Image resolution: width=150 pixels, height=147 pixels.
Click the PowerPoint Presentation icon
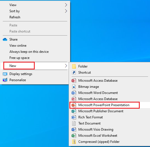pos(74,105)
